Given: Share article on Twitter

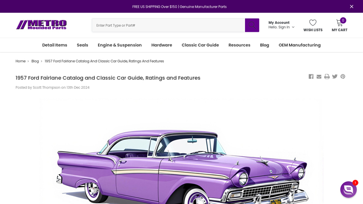Looking at the screenshot, I should (x=335, y=77).
